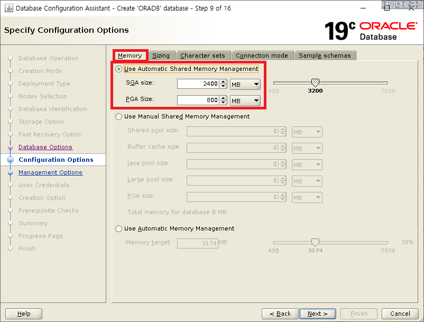Click the Buffer cache size input field
Image resolution: width=424 pixels, height=322 pixels.
(x=233, y=148)
